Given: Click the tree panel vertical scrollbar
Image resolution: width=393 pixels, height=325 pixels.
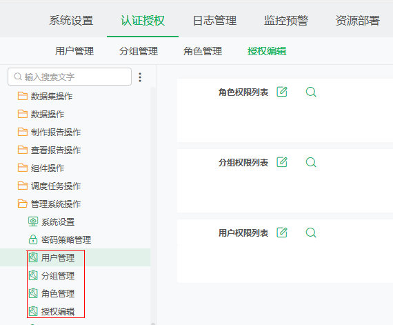Looking at the screenshot, I should (x=153, y=206).
